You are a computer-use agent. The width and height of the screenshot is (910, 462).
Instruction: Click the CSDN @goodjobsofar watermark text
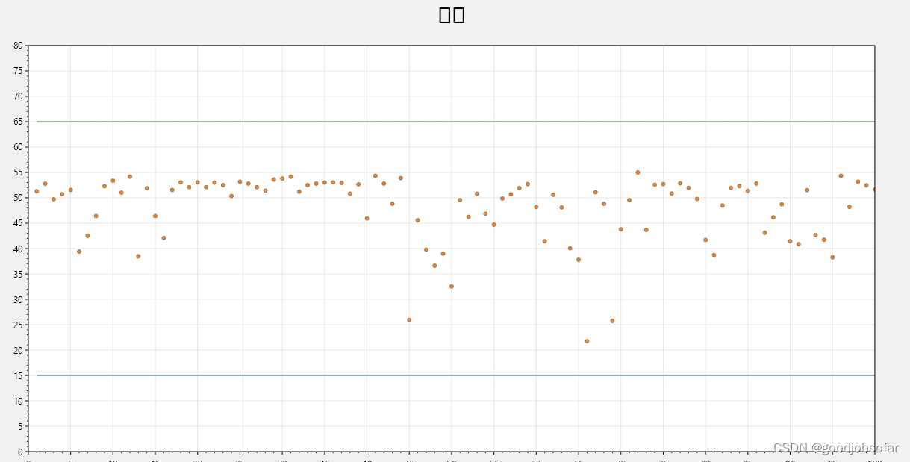[x=835, y=446]
